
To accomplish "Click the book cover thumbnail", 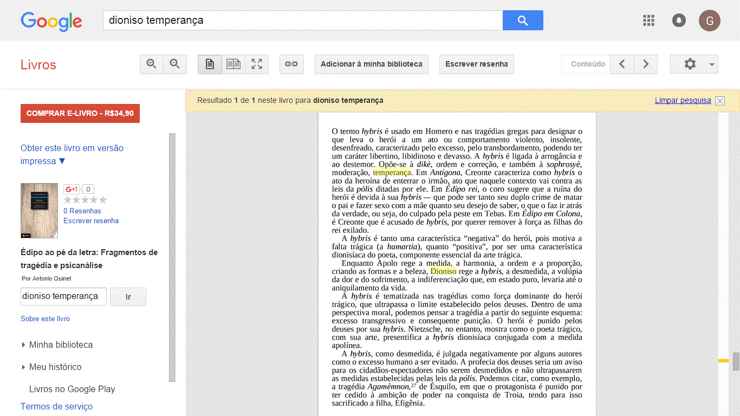I will [39, 211].
